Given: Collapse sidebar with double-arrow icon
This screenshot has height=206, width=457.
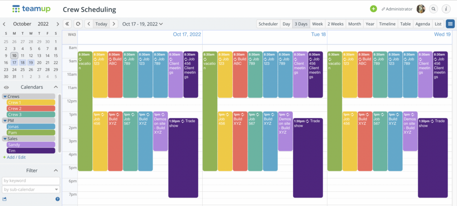Looking at the screenshot, I should (x=67, y=24).
